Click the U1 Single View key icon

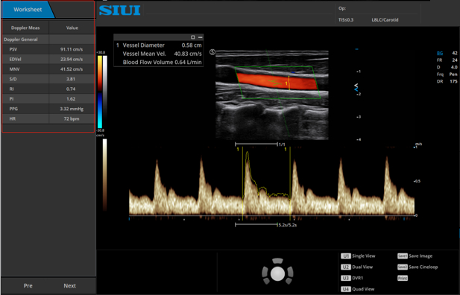[346, 256]
